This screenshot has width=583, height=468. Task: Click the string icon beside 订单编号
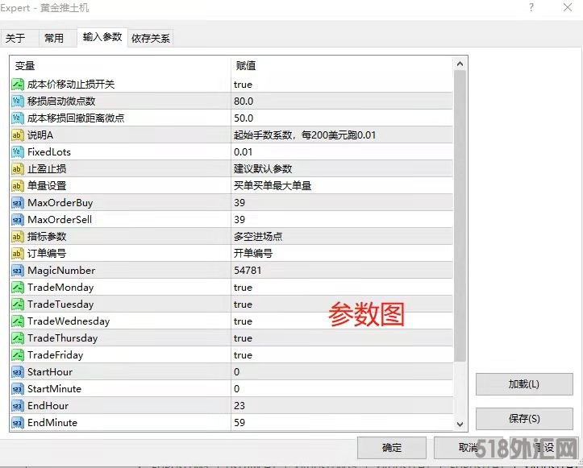pos(18,253)
